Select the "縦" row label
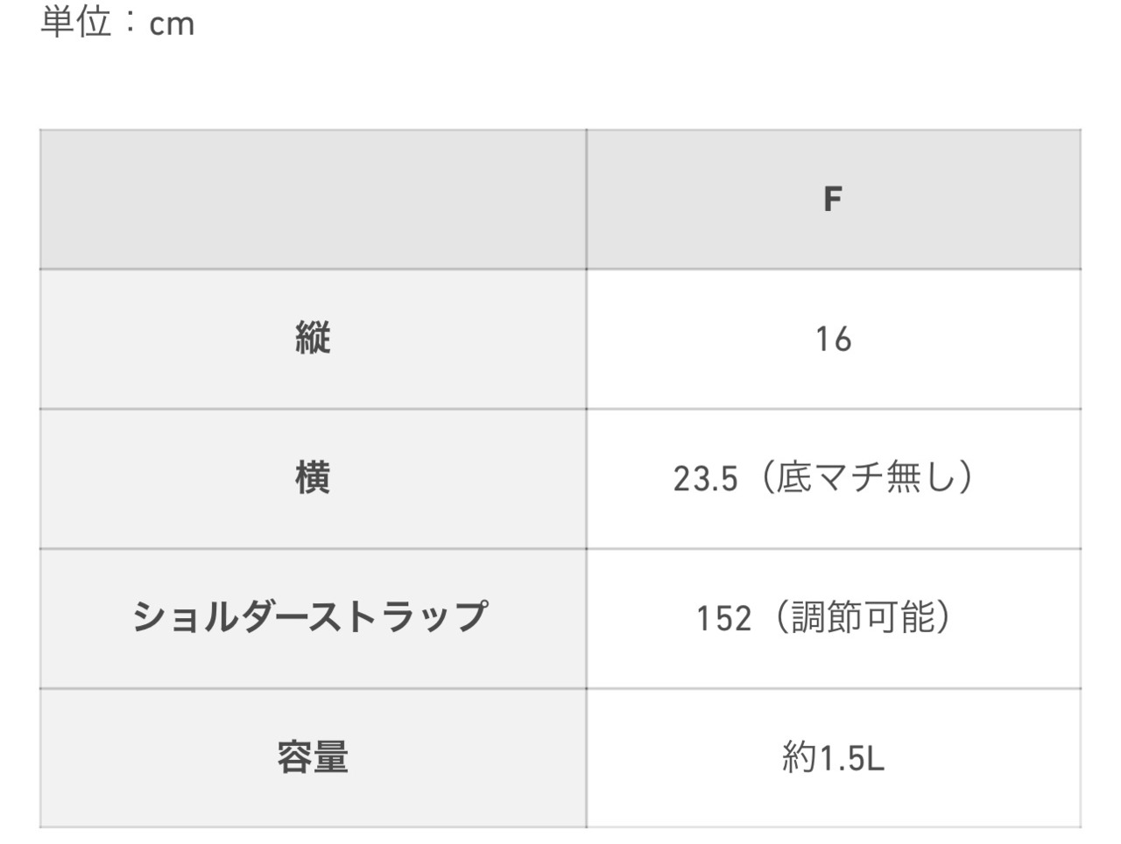Screen dimensions: 1121x844 point(313,338)
